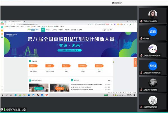Open the QQ penguin taskbar icon
Image resolution: width=168 pixels, height=113 pixels.
point(38,95)
